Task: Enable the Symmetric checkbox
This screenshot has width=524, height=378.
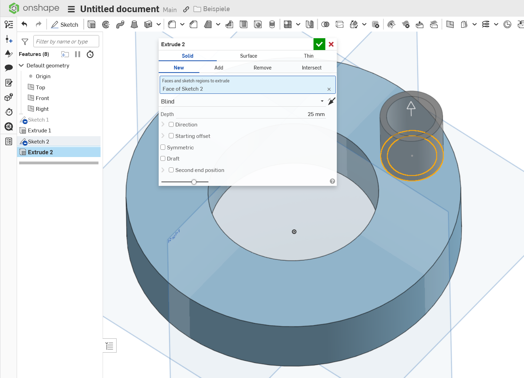Action: click(x=163, y=147)
